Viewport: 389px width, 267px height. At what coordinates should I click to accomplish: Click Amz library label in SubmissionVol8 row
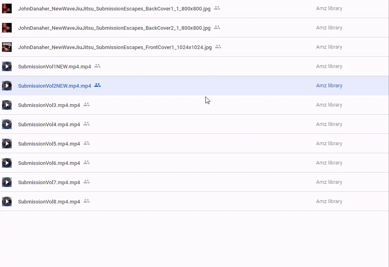[329, 201]
